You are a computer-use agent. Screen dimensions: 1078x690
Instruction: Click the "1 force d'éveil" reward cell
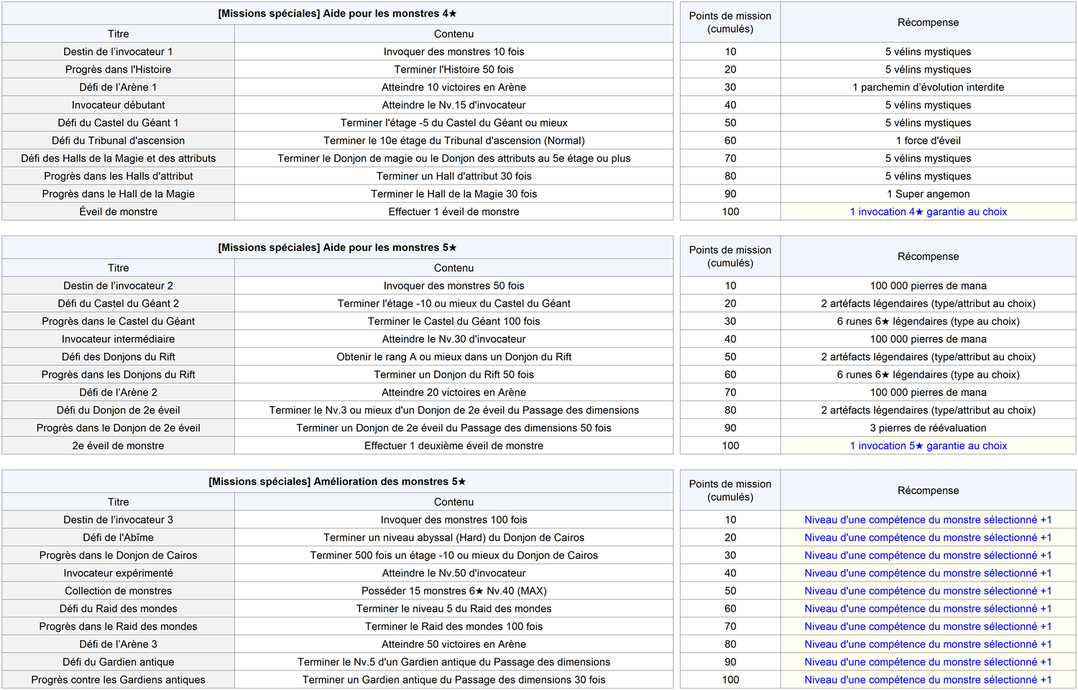point(928,141)
